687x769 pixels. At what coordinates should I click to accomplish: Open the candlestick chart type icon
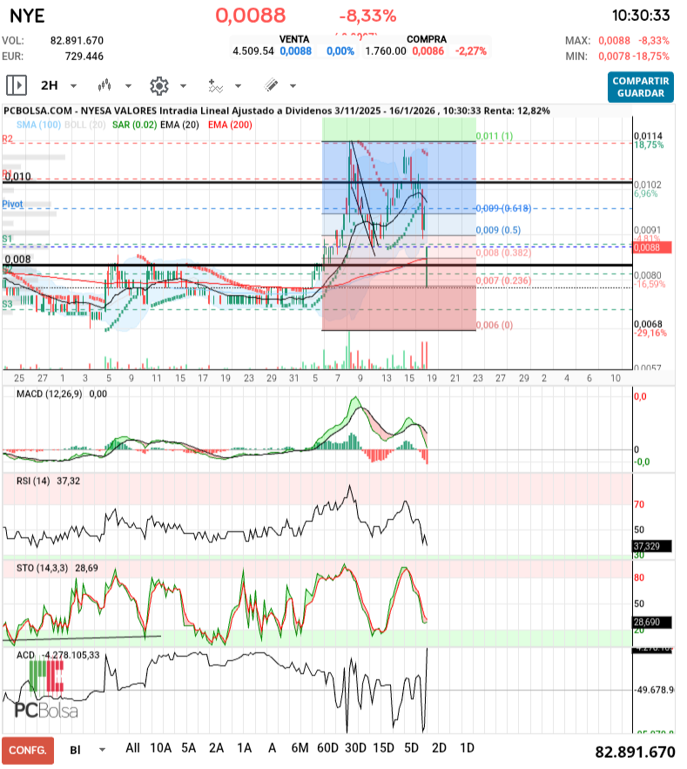(x=105, y=85)
